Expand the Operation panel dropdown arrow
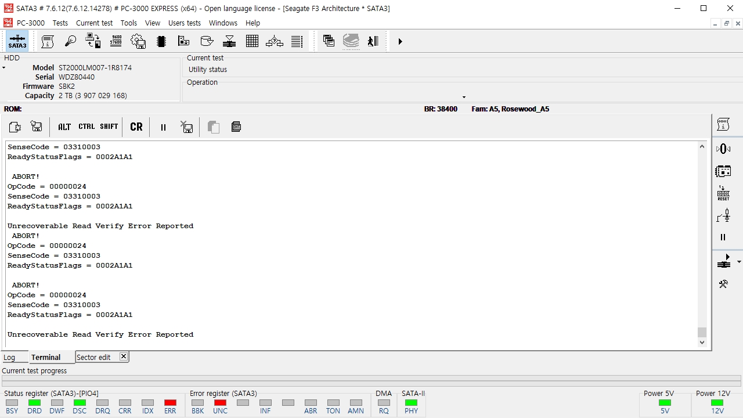 [x=464, y=97]
